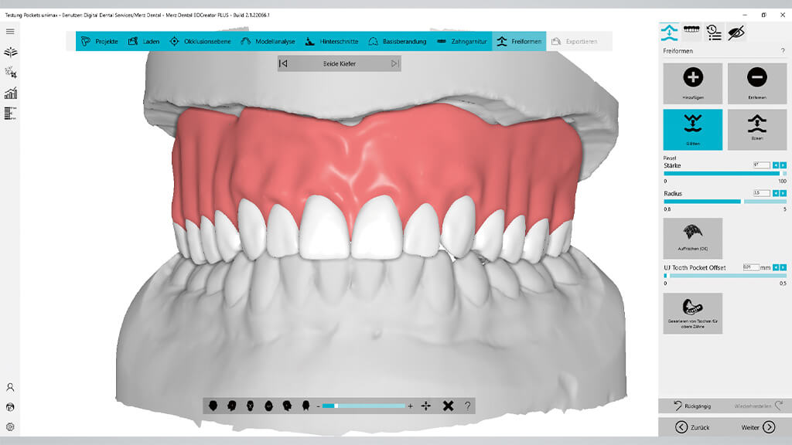Image resolution: width=792 pixels, height=445 pixels.
Task: Adjust the Radius slider
Action: [x=725, y=202]
